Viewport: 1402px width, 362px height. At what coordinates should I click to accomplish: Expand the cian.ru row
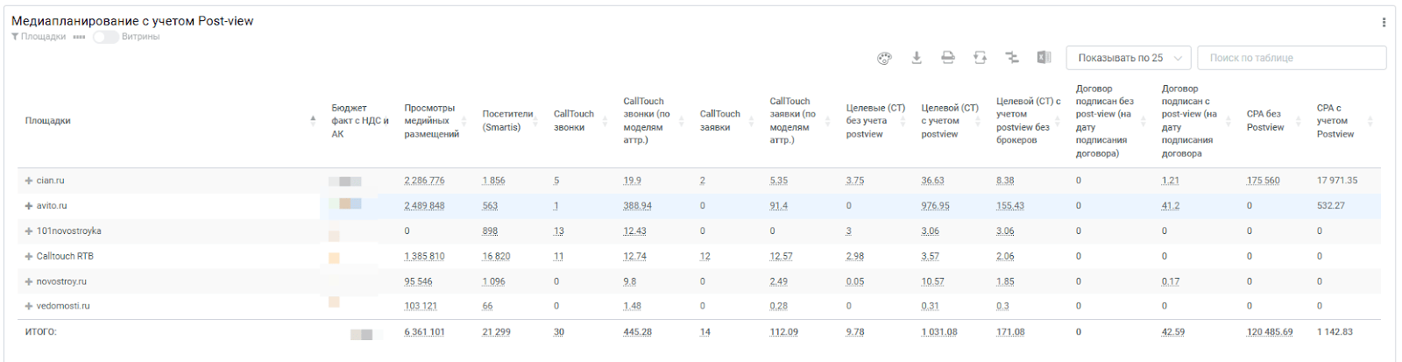pyautogui.click(x=29, y=181)
